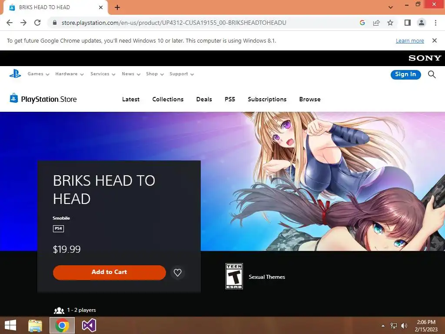Viewport: 445px width, 334px height.
Task: Click the SONY logo link
Action: pyautogui.click(x=425, y=58)
